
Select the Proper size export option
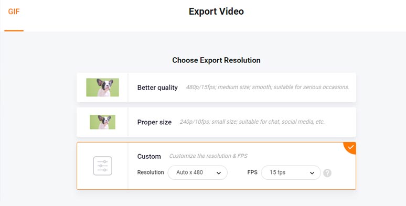tap(216, 122)
